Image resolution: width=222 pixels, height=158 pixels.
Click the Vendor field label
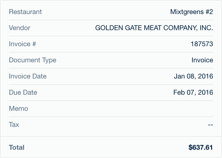pyautogui.click(x=20, y=28)
